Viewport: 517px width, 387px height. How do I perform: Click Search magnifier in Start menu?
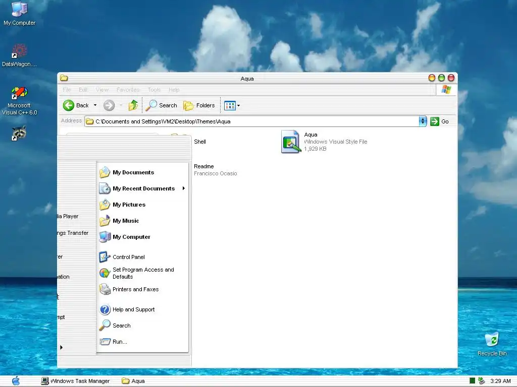coord(105,326)
